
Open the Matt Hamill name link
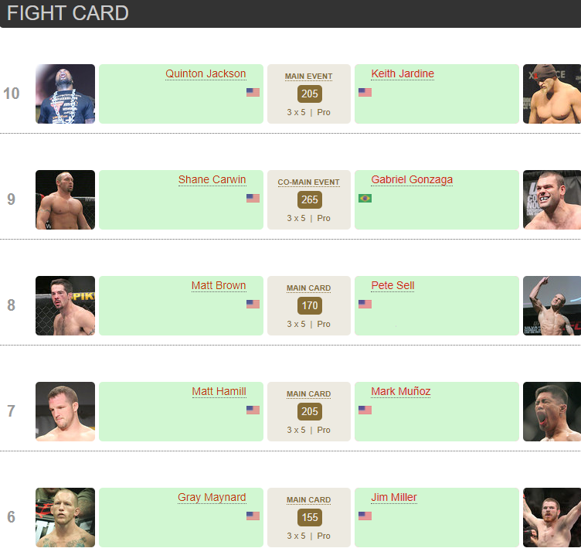pyautogui.click(x=219, y=392)
